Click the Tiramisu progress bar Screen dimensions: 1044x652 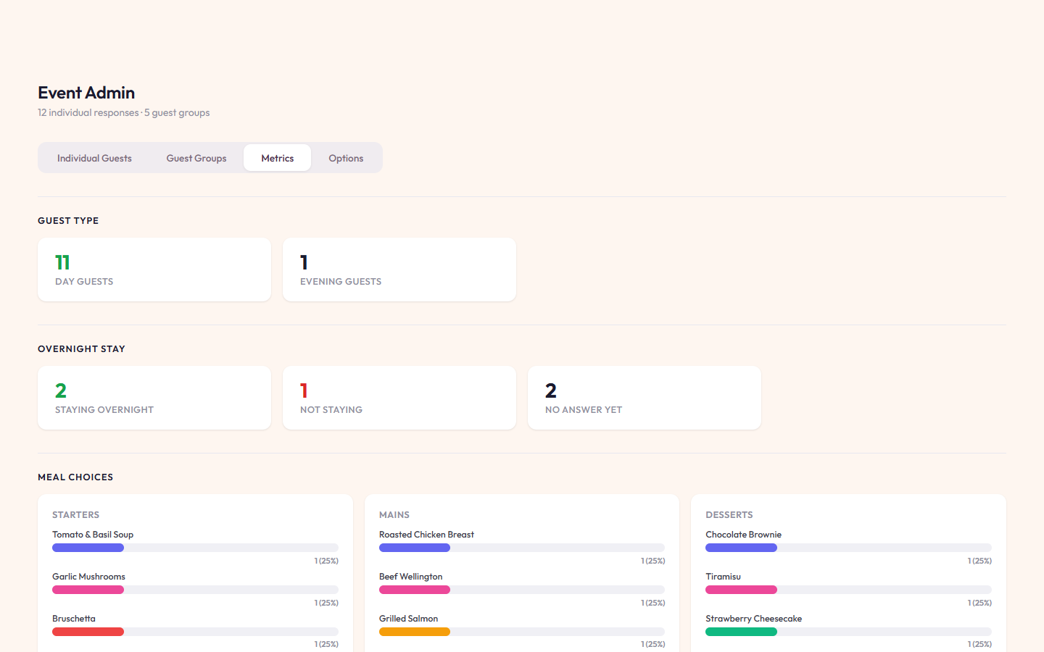(x=848, y=590)
